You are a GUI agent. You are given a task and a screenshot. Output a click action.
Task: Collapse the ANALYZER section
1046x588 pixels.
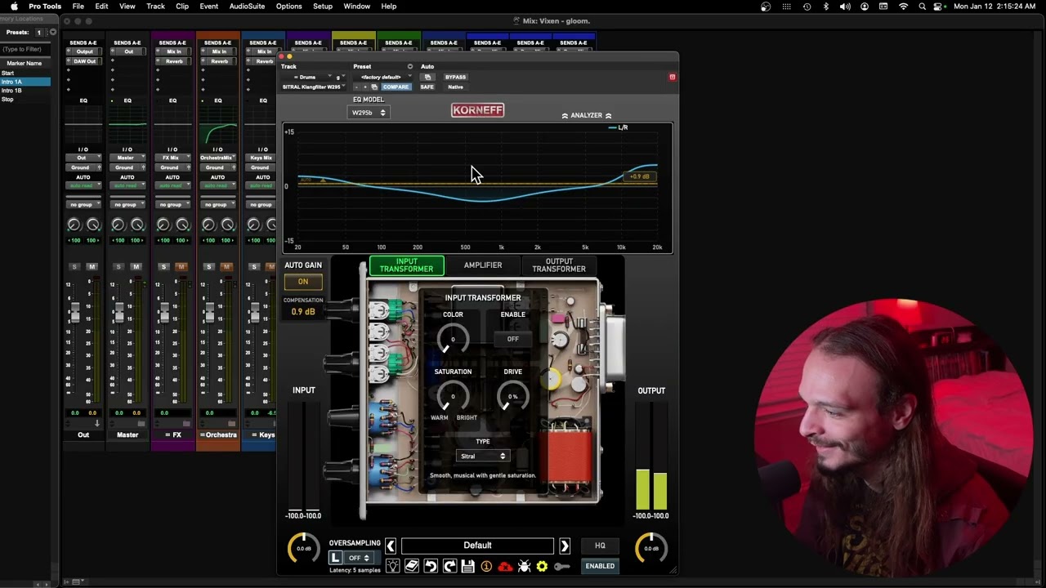click(586, 116)
